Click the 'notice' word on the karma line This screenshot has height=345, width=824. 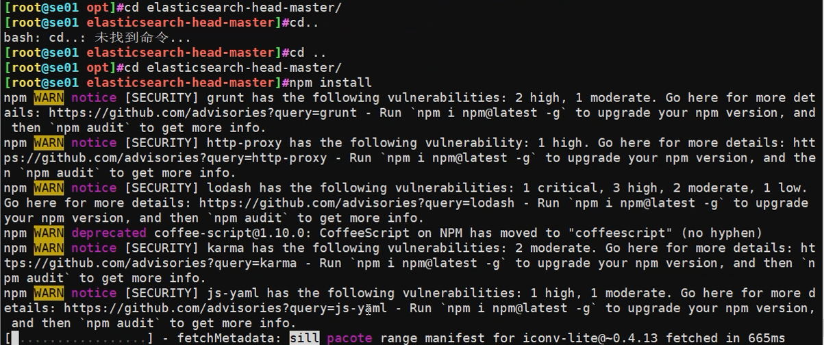click(x=94, y=248)
